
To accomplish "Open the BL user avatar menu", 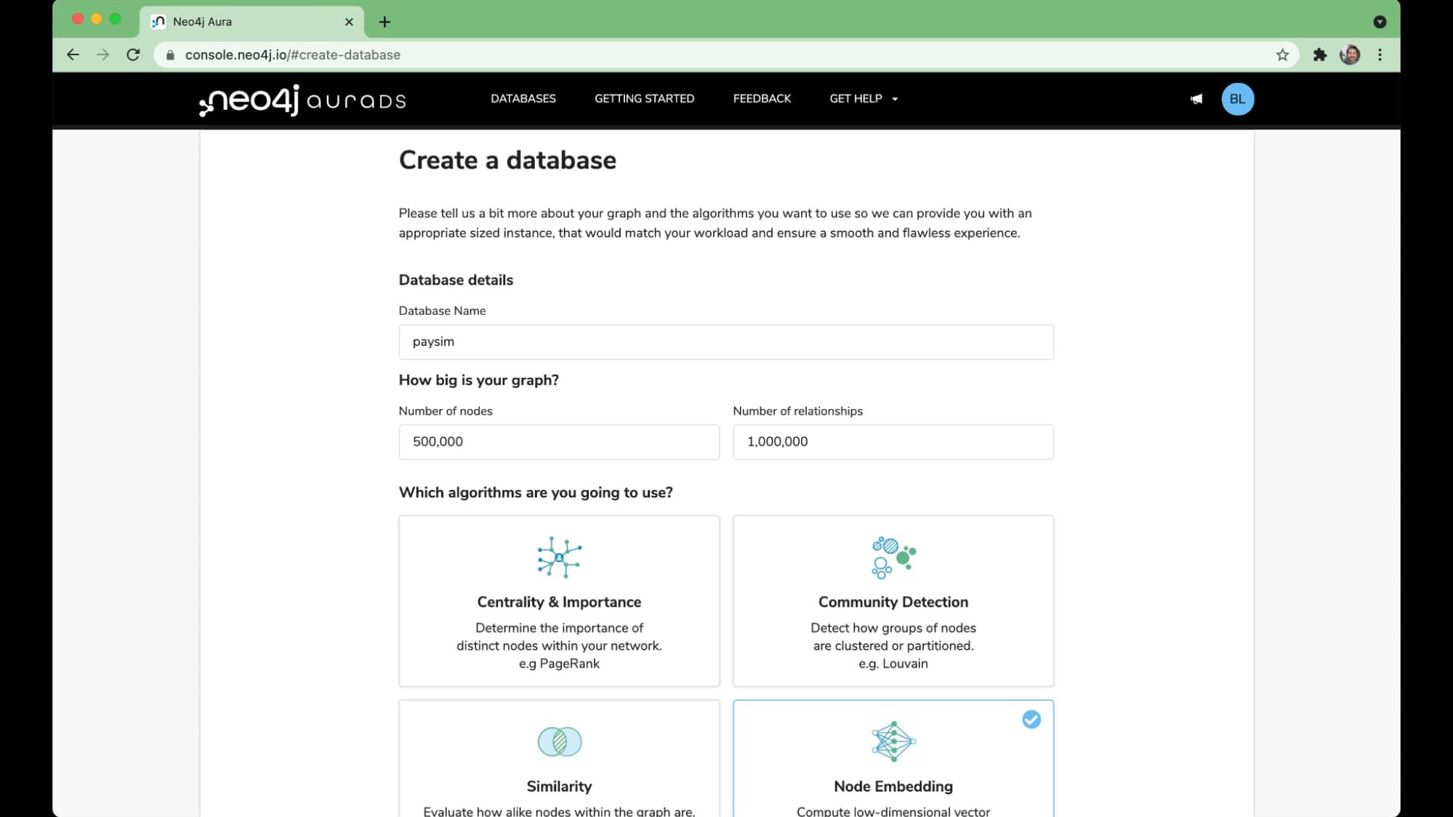I will click(x=1237, y=99).
